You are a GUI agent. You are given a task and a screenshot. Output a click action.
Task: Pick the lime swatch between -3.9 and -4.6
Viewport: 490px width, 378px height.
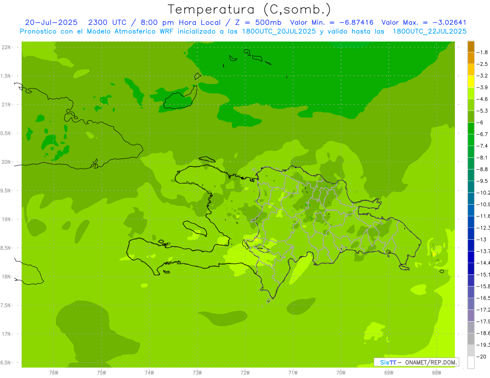click(471, 93)
